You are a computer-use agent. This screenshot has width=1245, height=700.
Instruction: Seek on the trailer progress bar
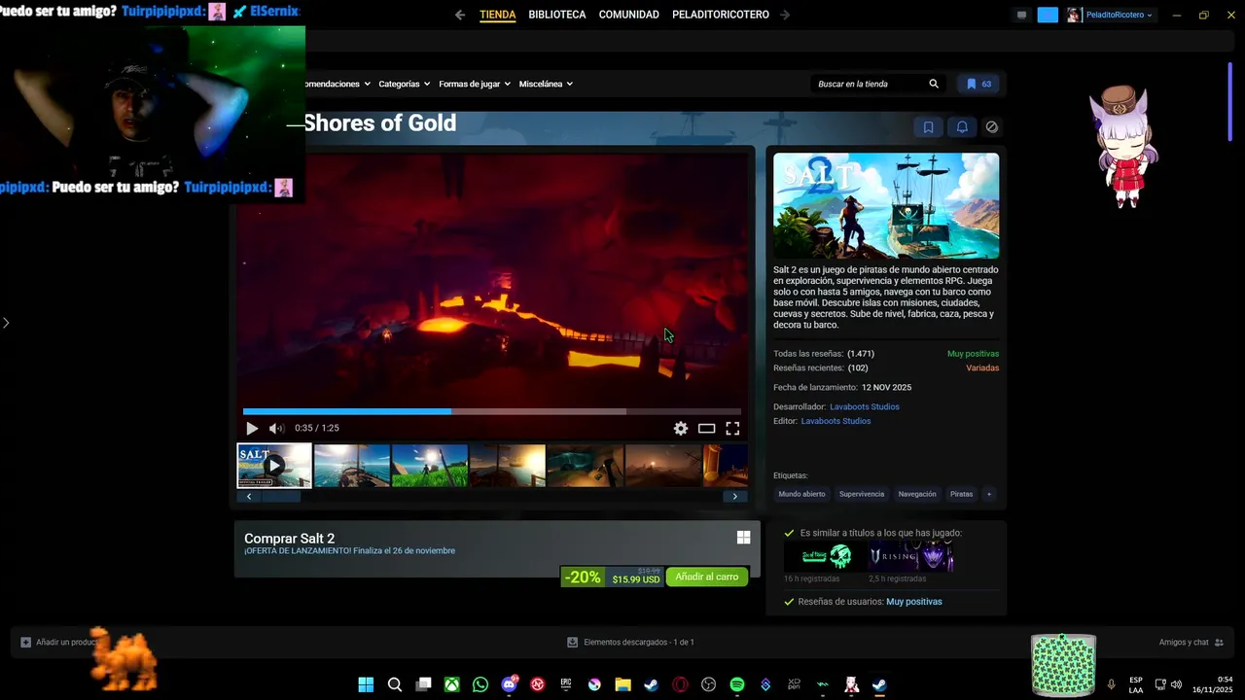coord(491,411)
